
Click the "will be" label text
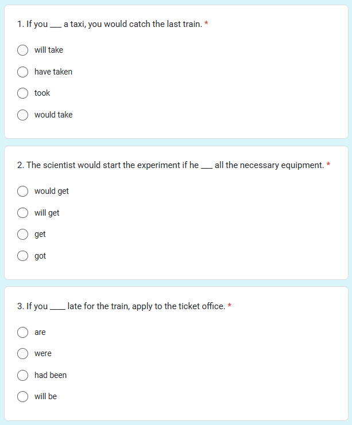point(45,396)
